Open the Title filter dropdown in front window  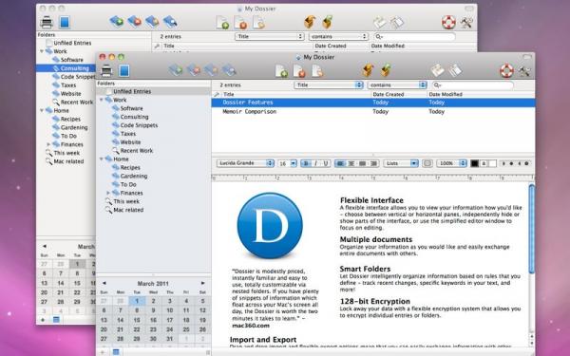pyautogui.click(x=329, y=84)
